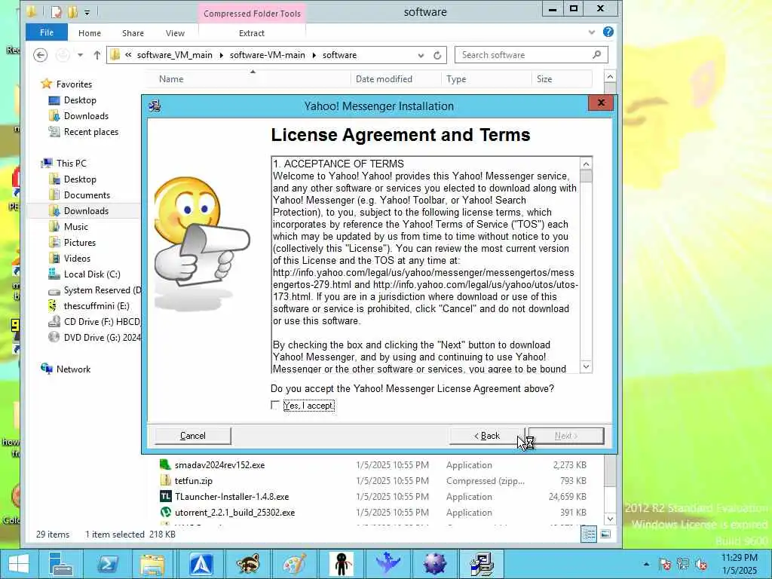Switch to the details view layout icon
Screen dimensions: 772x579
pyautogui.click(x=589, y=535)
